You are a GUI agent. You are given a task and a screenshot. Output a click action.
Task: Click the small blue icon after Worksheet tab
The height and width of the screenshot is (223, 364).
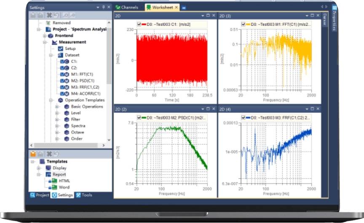(184, 8)
